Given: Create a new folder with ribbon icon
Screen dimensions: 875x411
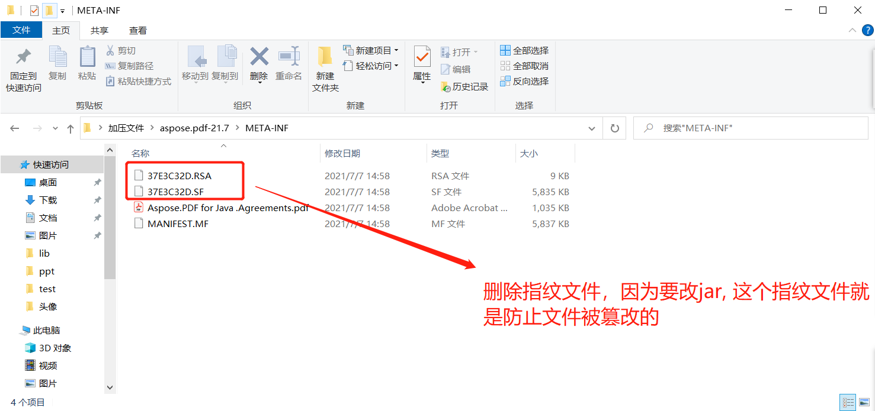Looking at the screenshot, I should click(x=325, y=57).
